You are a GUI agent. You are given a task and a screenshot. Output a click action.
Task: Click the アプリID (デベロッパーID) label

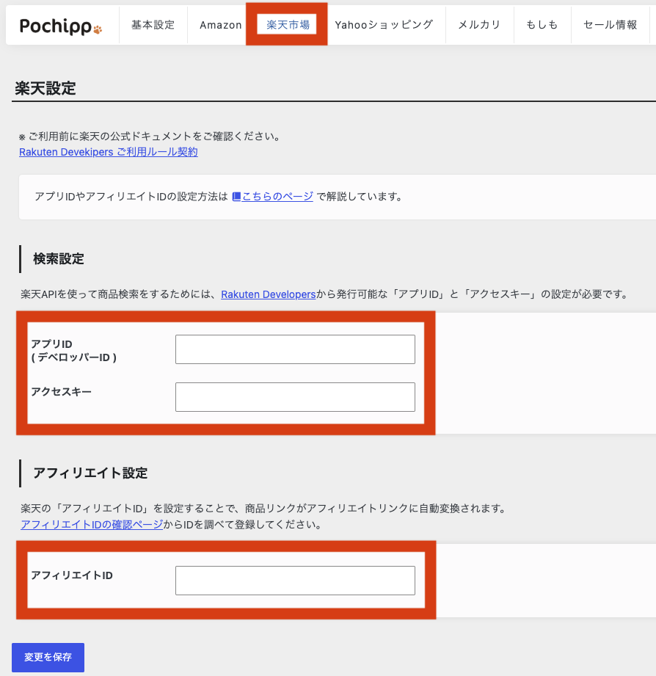pyautogui.click(x=73, y=351)
